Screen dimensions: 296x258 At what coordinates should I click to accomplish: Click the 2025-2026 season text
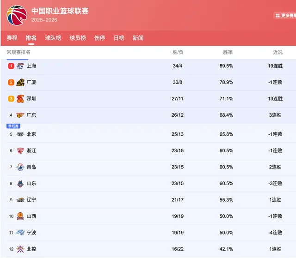[x=44, y=20]
